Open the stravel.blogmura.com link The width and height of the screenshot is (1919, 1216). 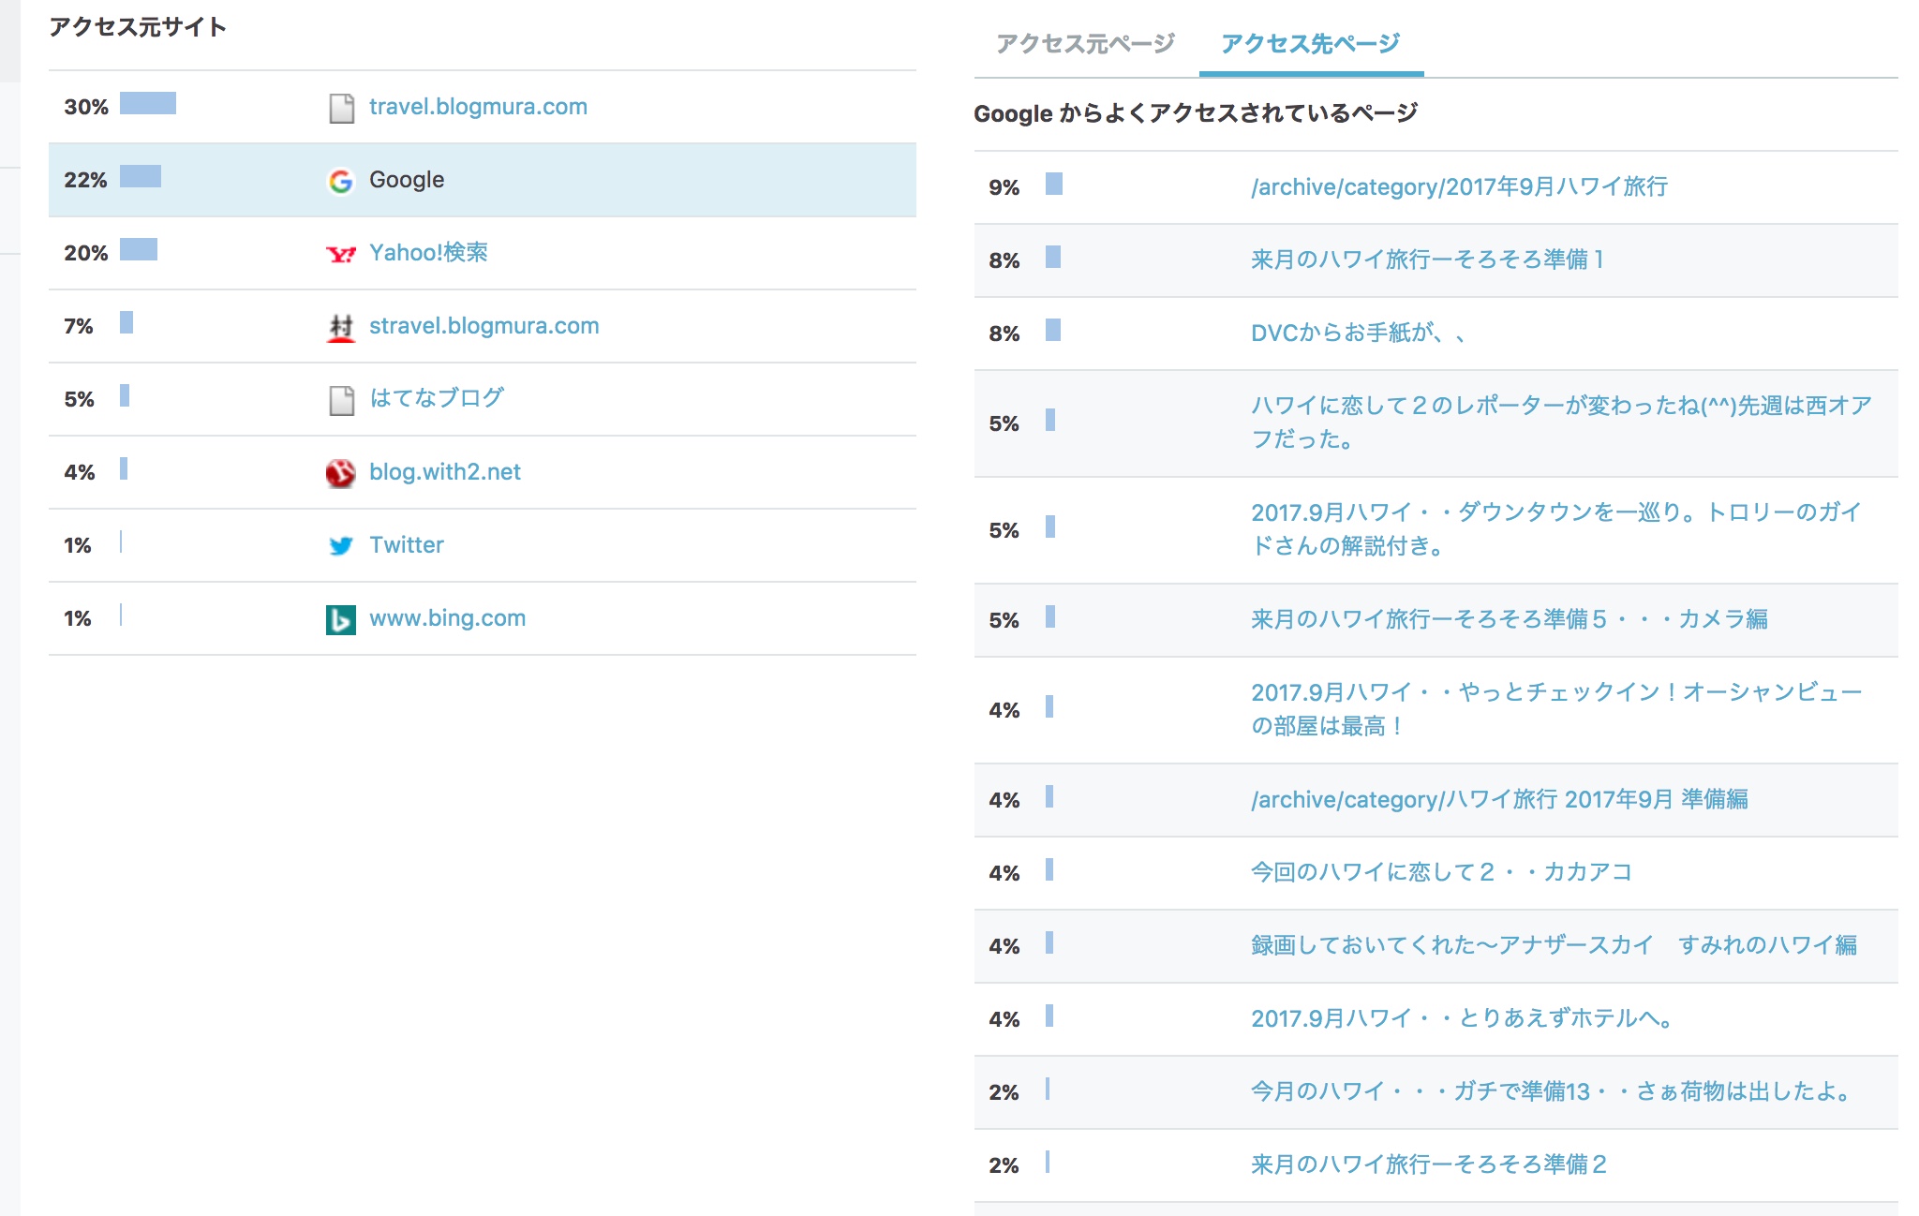click(x=483, y=326)
